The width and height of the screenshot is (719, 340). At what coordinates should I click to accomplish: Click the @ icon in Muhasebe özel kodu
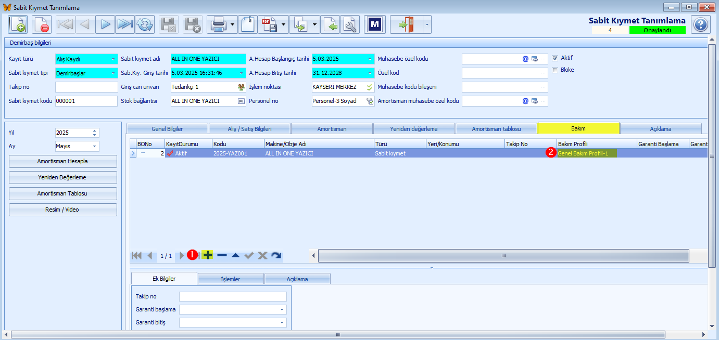(x=525, y=59)
